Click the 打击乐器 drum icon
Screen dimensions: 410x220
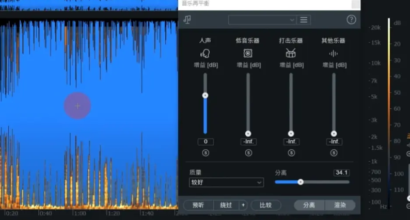[291, 53]
